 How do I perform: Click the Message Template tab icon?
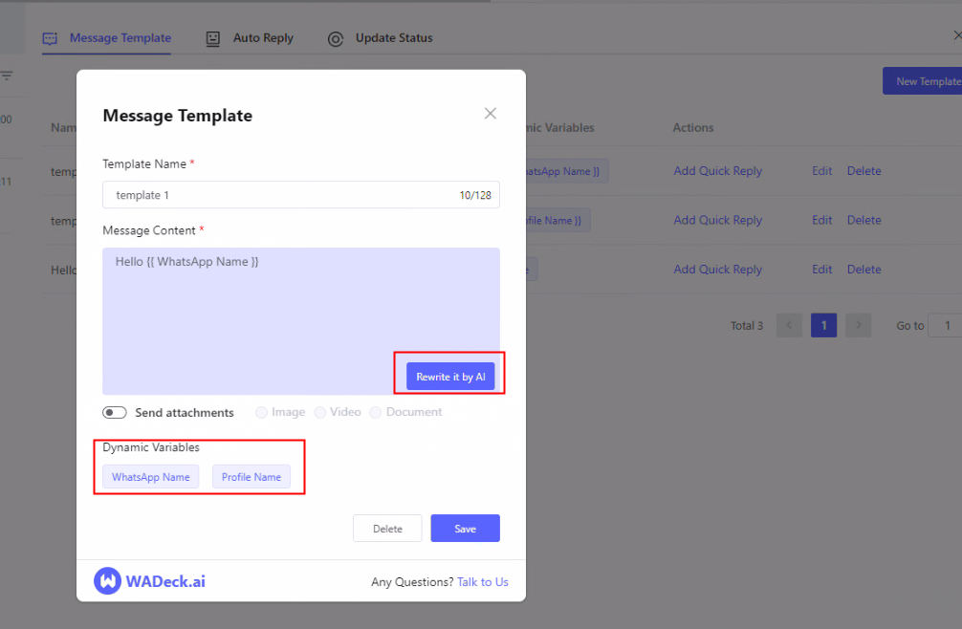coord(50,38)
